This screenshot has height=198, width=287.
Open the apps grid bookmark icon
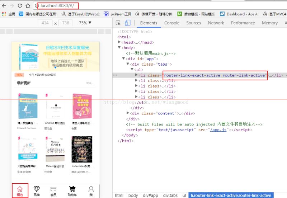pyautogui.click(x=4, y=14)
